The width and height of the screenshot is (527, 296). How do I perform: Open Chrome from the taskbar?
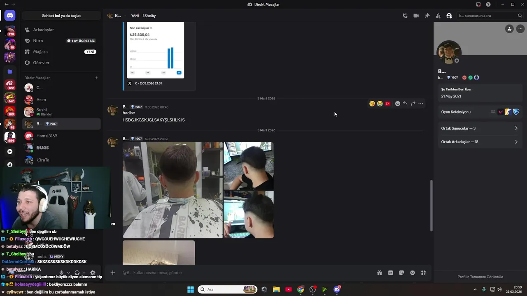point(301,289)
